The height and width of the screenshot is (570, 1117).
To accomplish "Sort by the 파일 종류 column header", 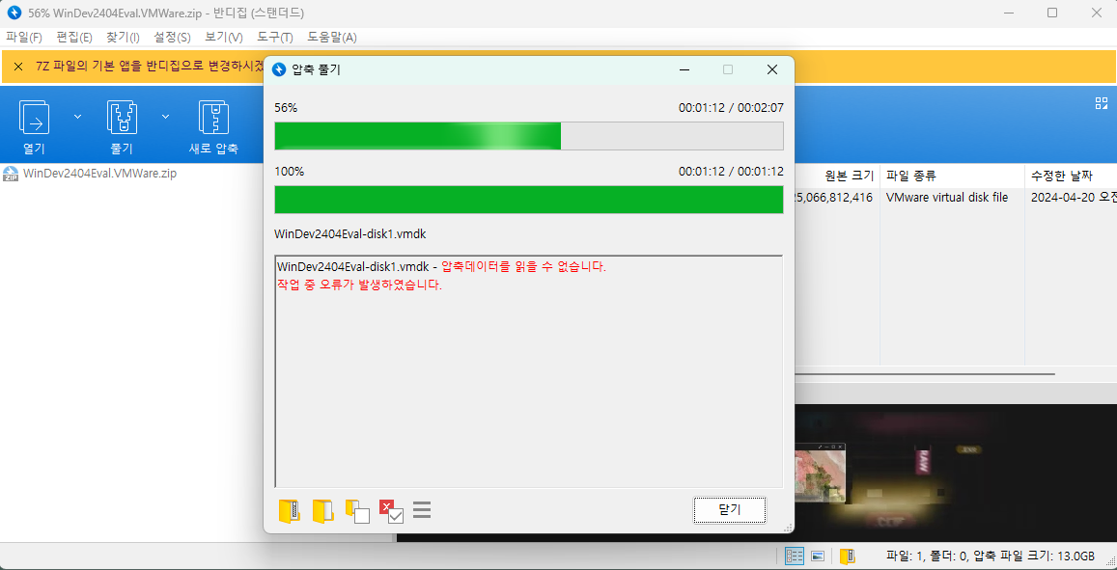I will [911, 176].
